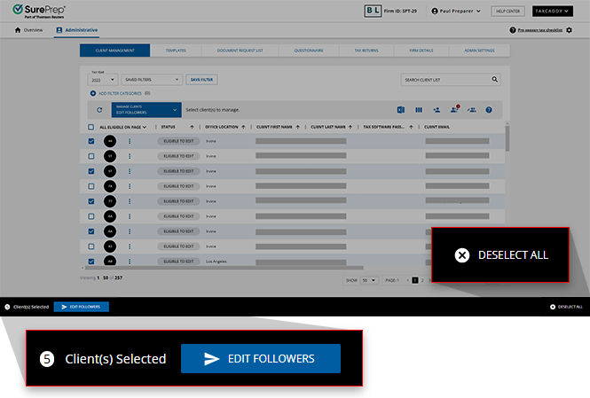The image size is (590, 398).
Task: Open the Tax Year dropdown
Action: (x=103, y=80)
